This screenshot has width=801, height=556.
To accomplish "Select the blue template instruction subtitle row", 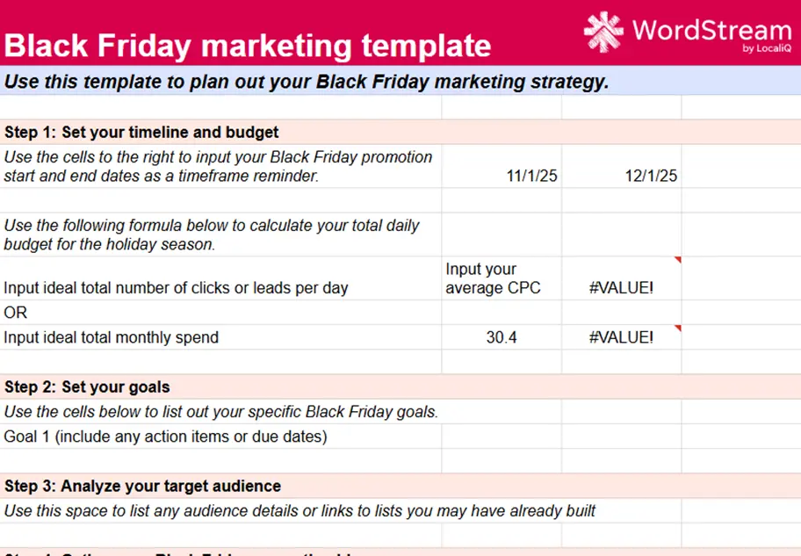I will 307,82.
